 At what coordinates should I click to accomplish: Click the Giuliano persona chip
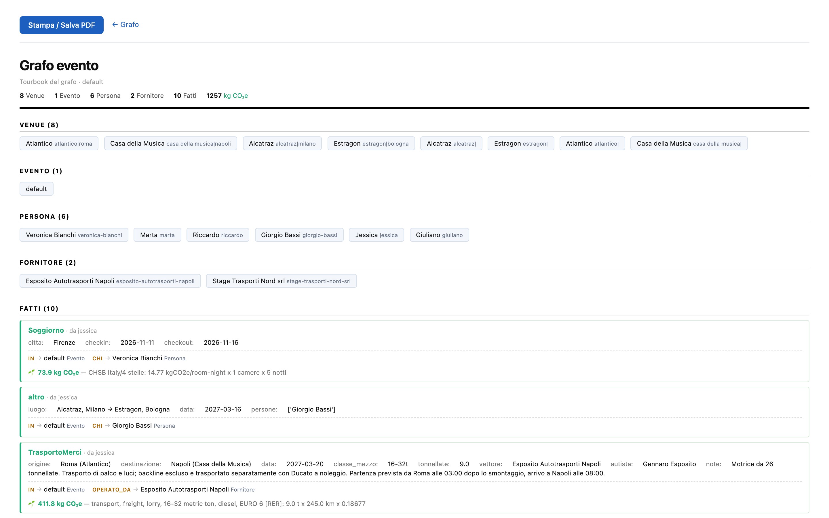(439, 235)
